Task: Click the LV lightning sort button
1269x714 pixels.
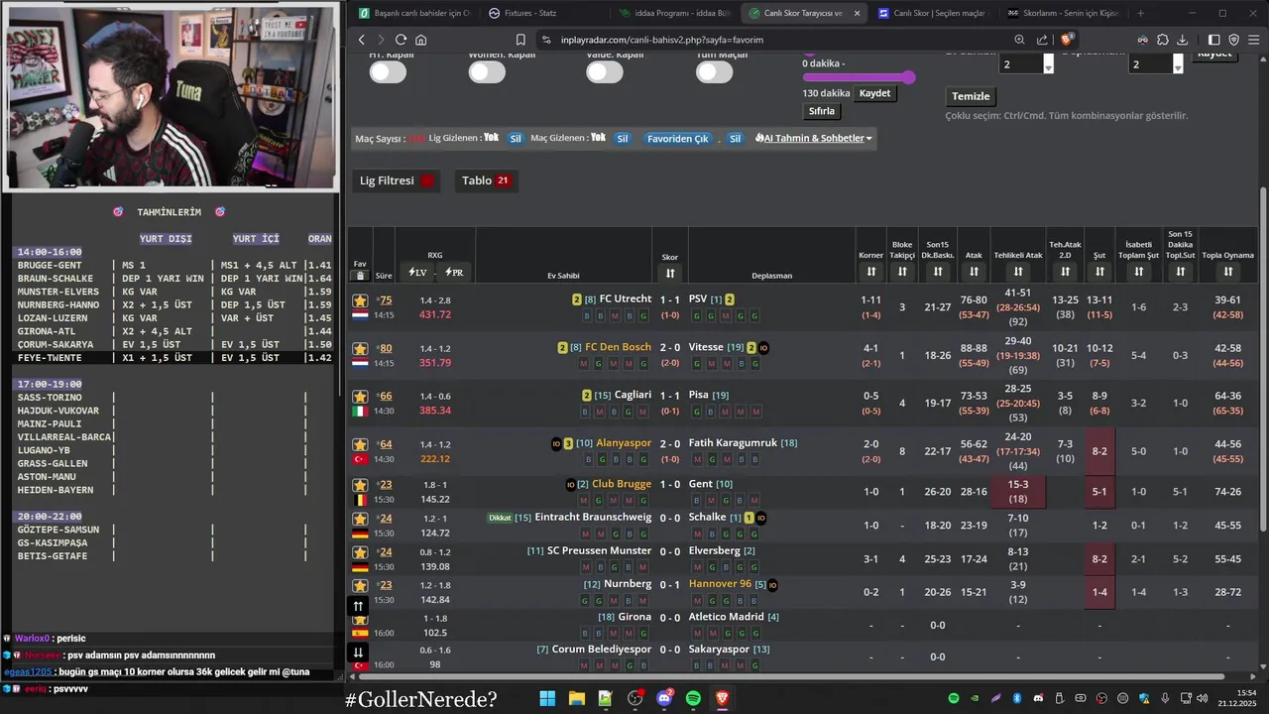Action: [x=418, y=272]
